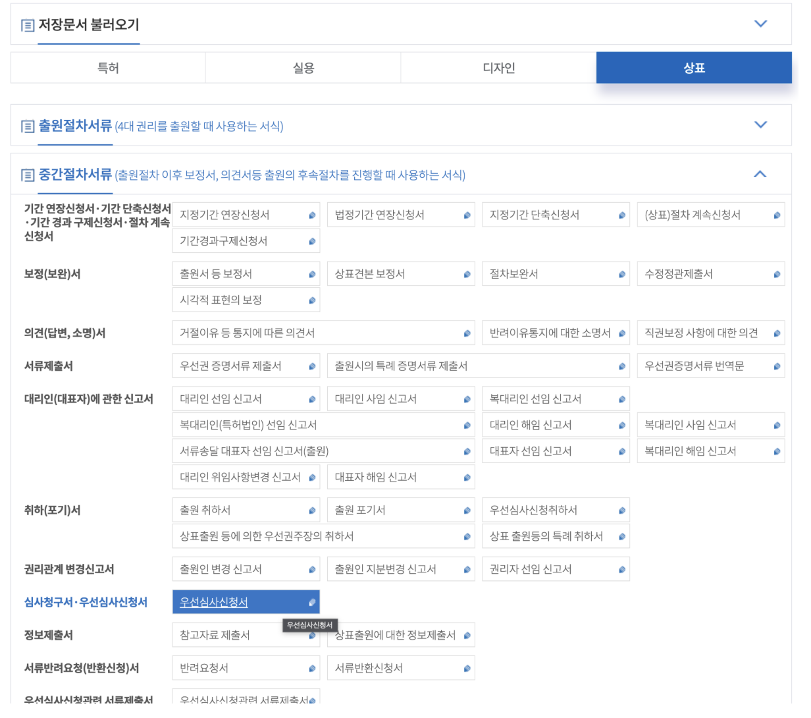The image size is (811, 718).
Task: Select the 디자인 tab
Action: [498, 67]
